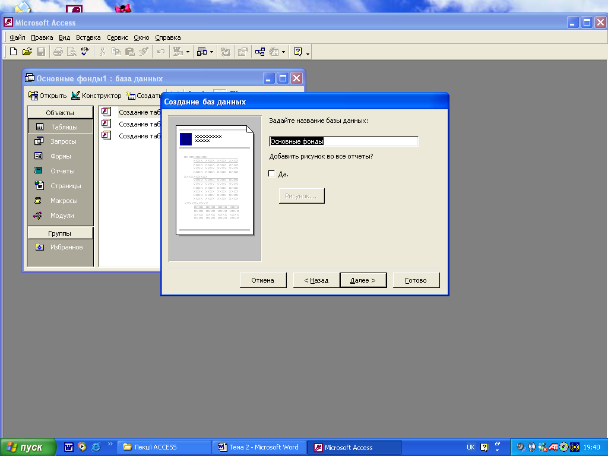Screen dimensions: 608x456
Task: Click the UK language indicator in taskbar
Action: pyautogui.click(x=471, y=447)
